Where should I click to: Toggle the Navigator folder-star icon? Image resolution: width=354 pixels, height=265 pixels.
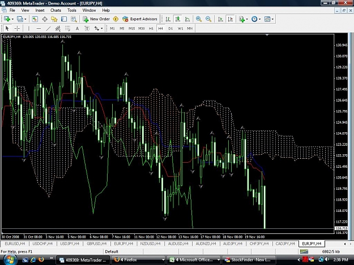tap(54, 19)
